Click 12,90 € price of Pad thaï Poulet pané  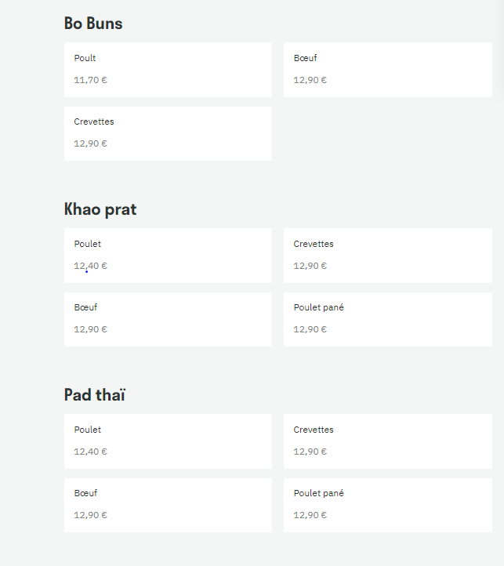click(x=310, y=516)
